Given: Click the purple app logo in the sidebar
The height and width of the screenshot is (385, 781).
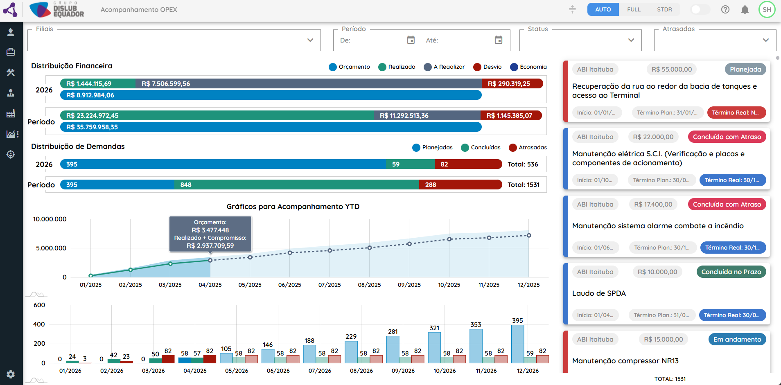Looking at the screenshot, I should click(10, 9).
